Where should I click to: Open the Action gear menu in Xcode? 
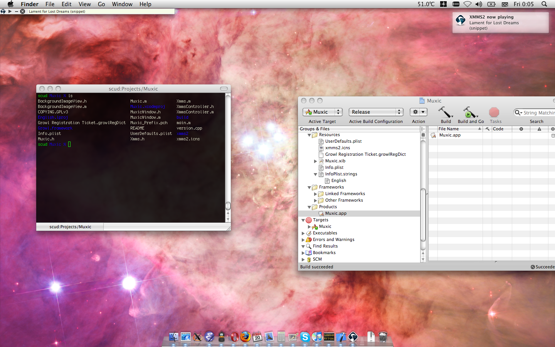419,112
